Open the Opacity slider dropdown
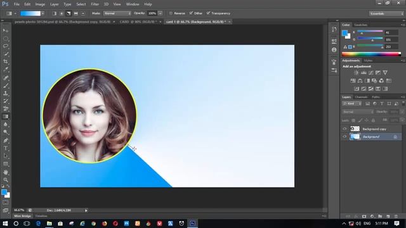 (160, 13)
